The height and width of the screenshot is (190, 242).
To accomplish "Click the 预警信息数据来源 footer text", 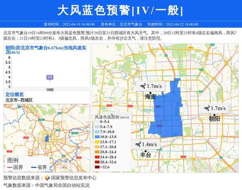I will [23, 178].
